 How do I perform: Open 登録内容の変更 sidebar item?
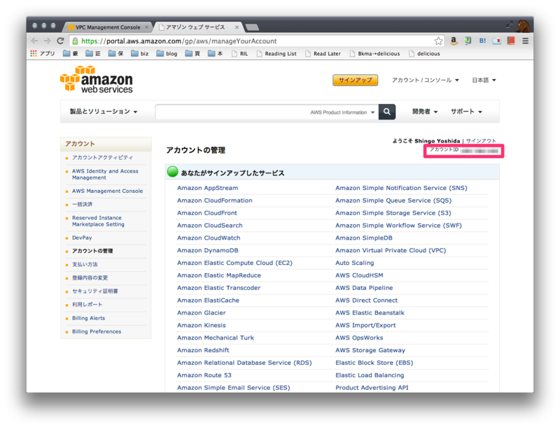tap(90, 278)
